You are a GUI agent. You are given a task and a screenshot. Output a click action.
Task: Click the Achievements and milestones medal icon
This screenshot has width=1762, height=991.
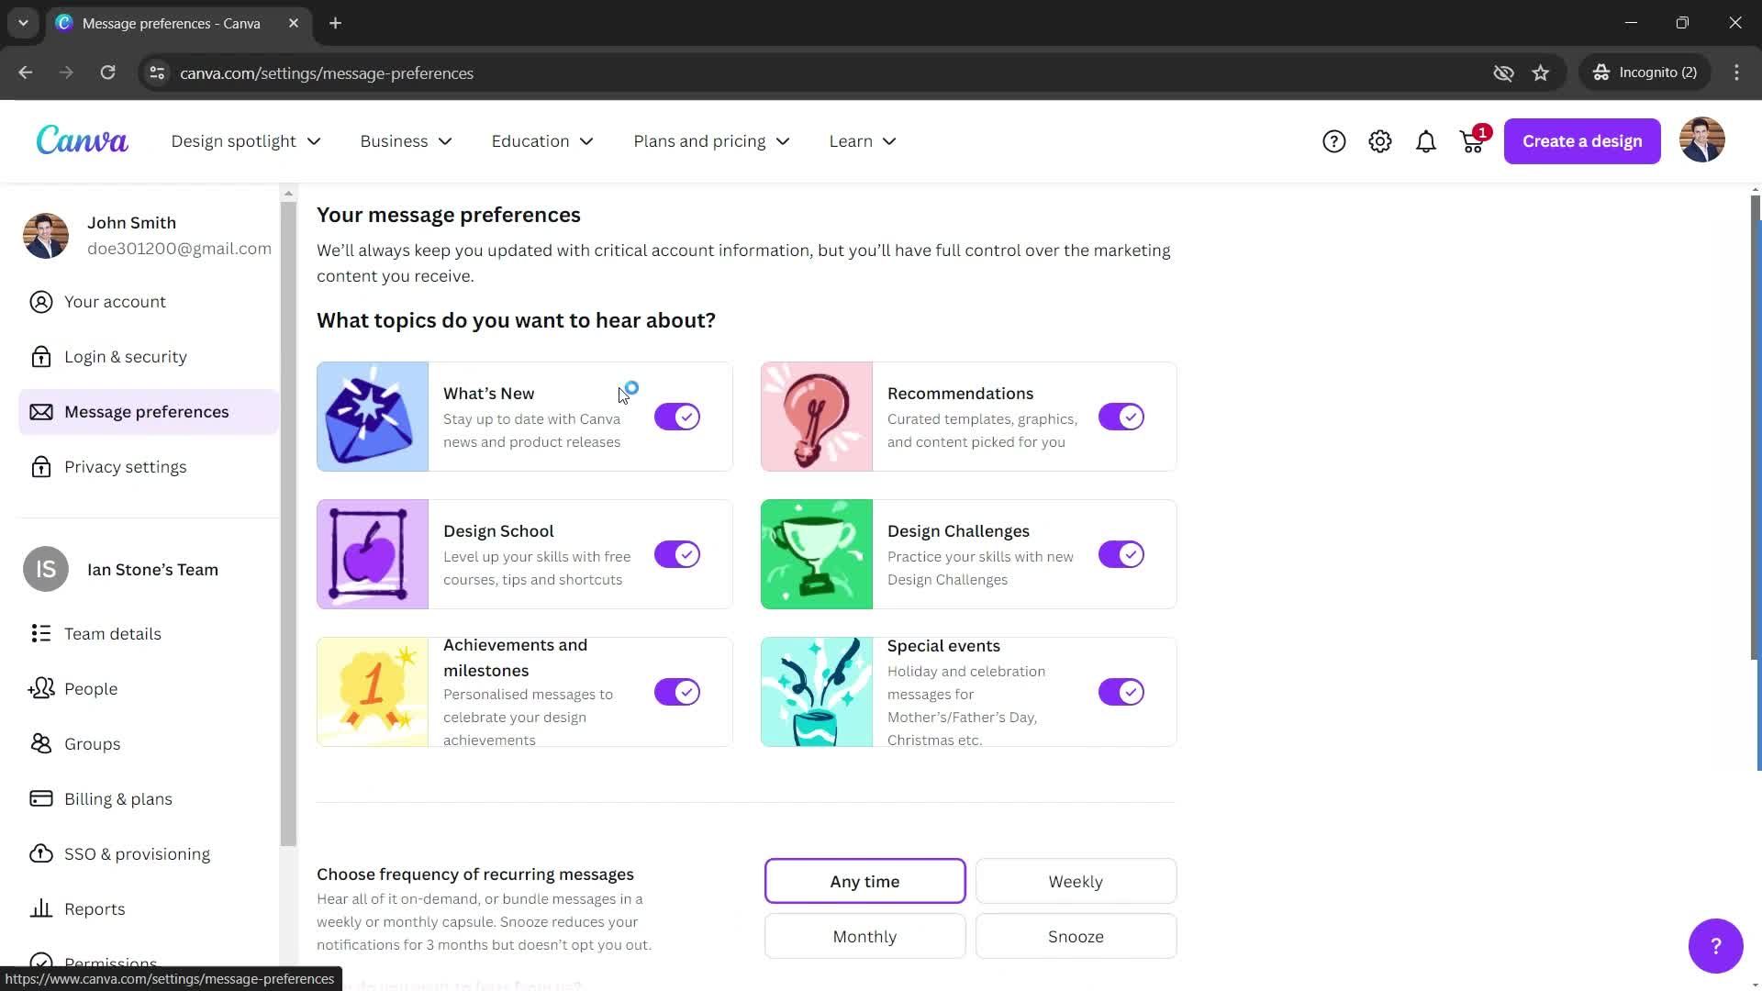pos(373,691)
